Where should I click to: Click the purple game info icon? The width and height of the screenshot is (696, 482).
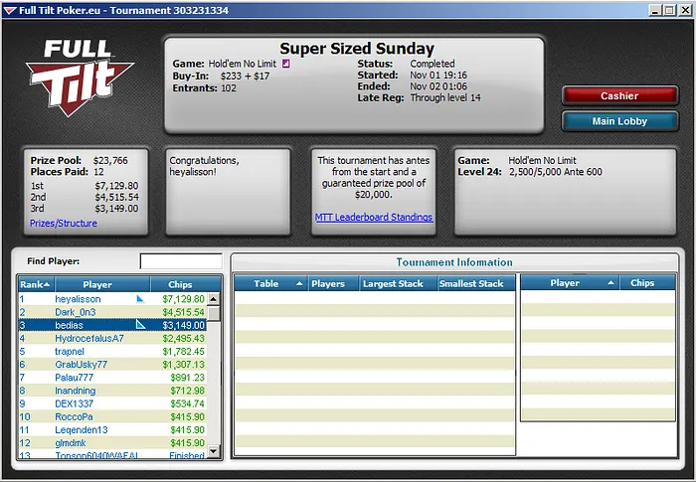coord(286,64)
